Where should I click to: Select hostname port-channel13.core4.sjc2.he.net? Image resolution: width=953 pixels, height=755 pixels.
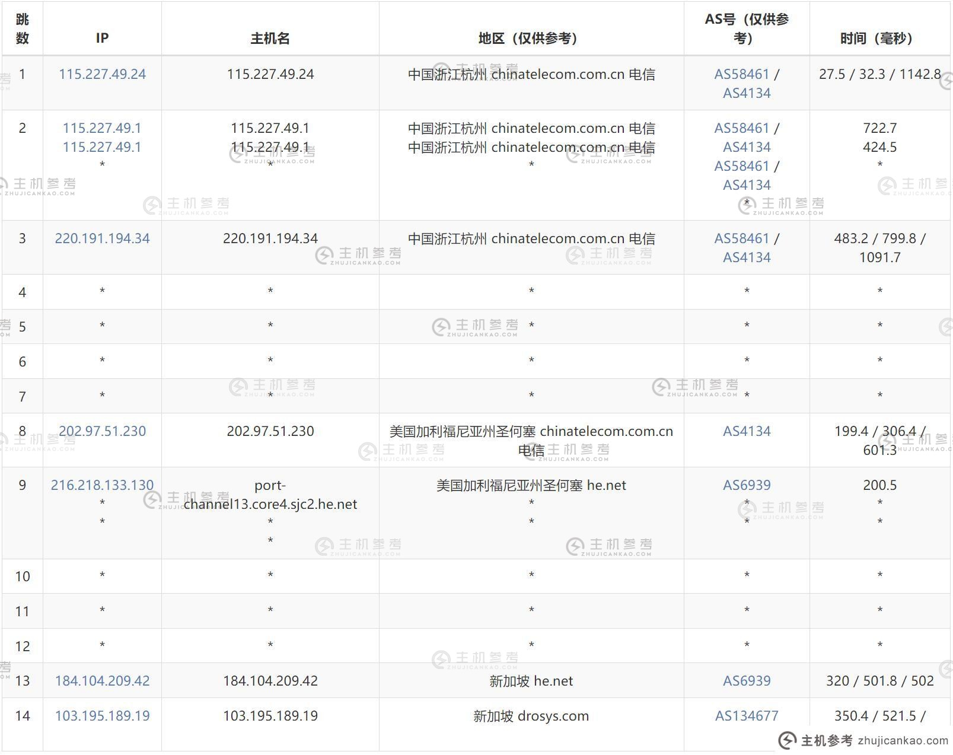[x=270, y=495]
